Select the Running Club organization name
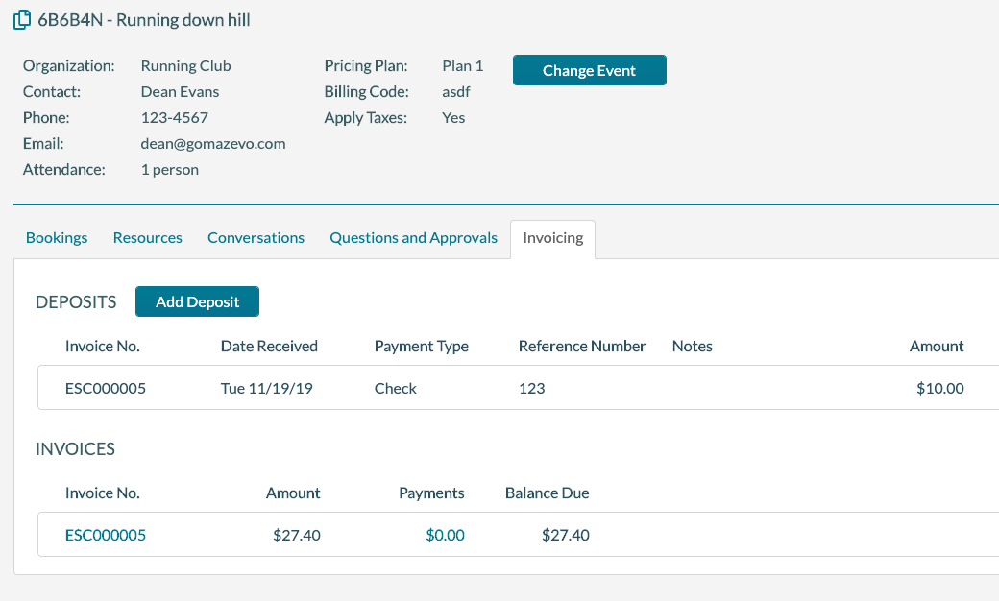Viewport: 999px width, 601px height. [x=185, y=65]
